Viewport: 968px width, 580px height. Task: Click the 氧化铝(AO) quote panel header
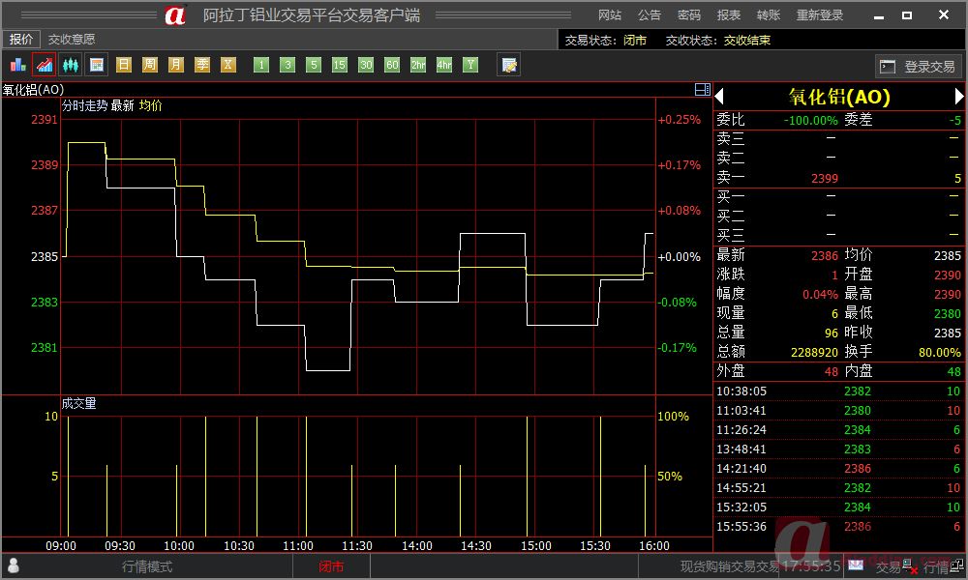tap(839, 97)
